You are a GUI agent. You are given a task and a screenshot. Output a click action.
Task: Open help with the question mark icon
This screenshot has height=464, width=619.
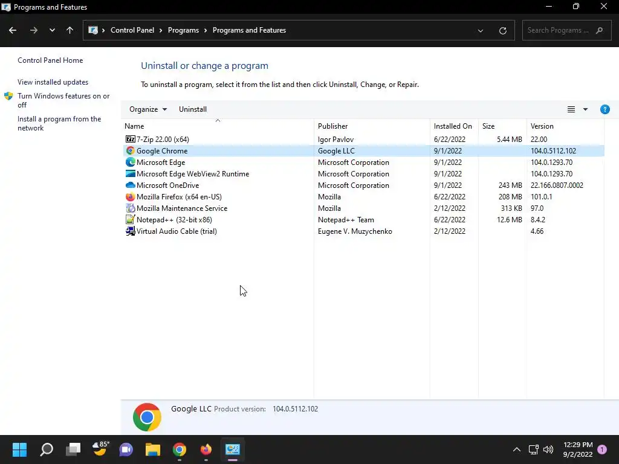pyautogui.click(x=604, y=109)
